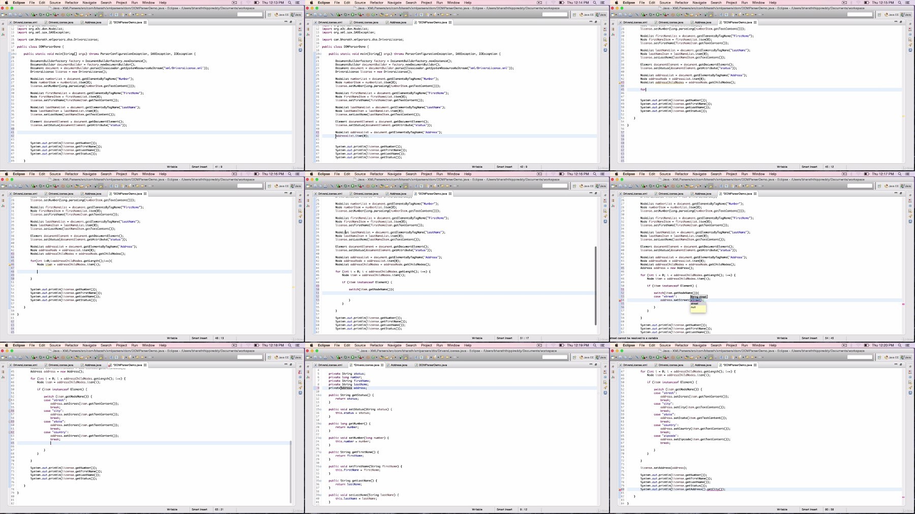Click cursor position "41 : 9" in status bar

pyautogui.click(x=219, y=167)
